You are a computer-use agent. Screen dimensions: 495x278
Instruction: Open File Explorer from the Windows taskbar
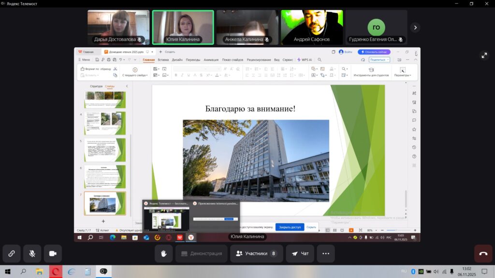pos(40,272)
